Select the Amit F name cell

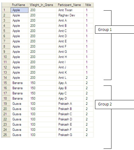[x=70, y=46]
